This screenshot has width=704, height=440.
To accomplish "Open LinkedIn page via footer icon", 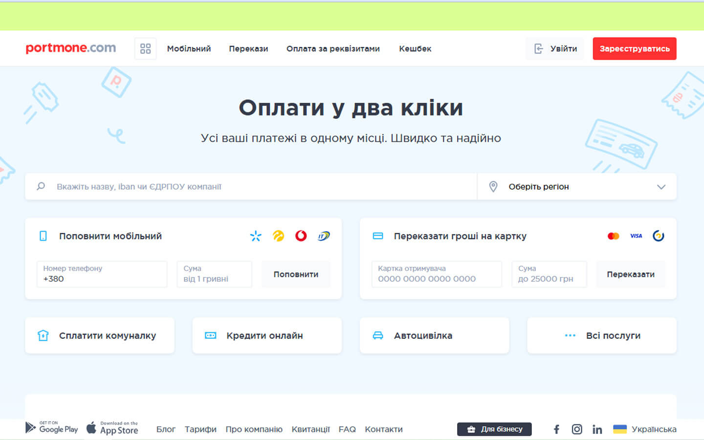I will pos(597,429).
